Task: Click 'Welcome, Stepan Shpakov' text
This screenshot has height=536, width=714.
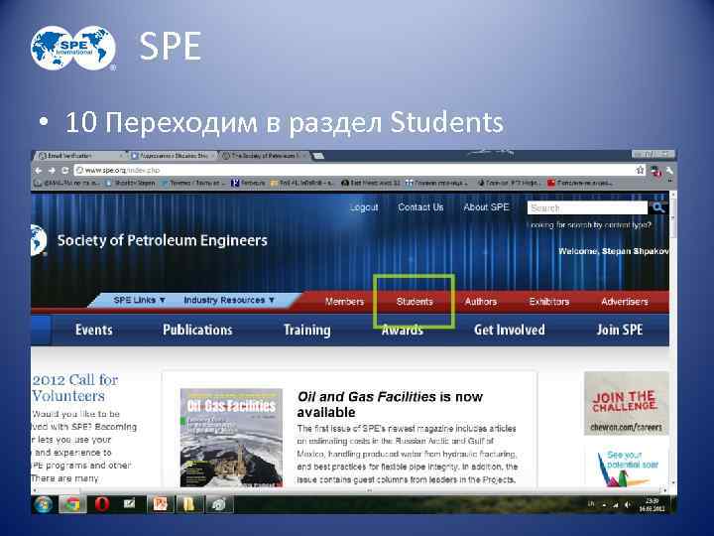Action: coord(614,251)
